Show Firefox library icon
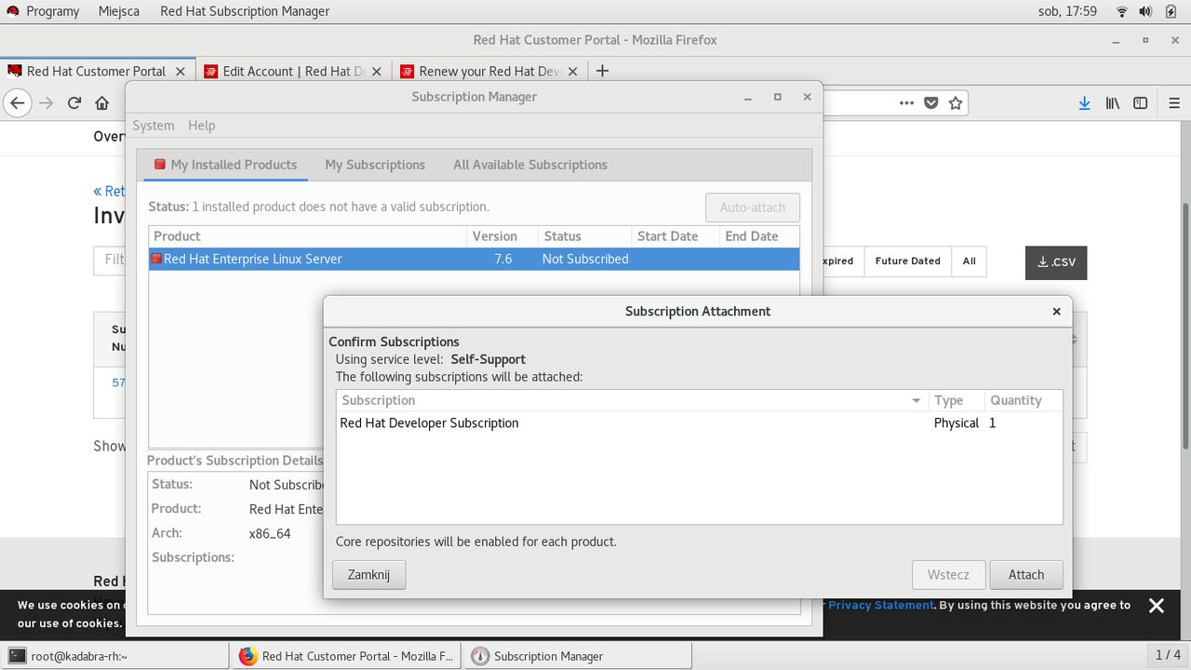 1112,103
